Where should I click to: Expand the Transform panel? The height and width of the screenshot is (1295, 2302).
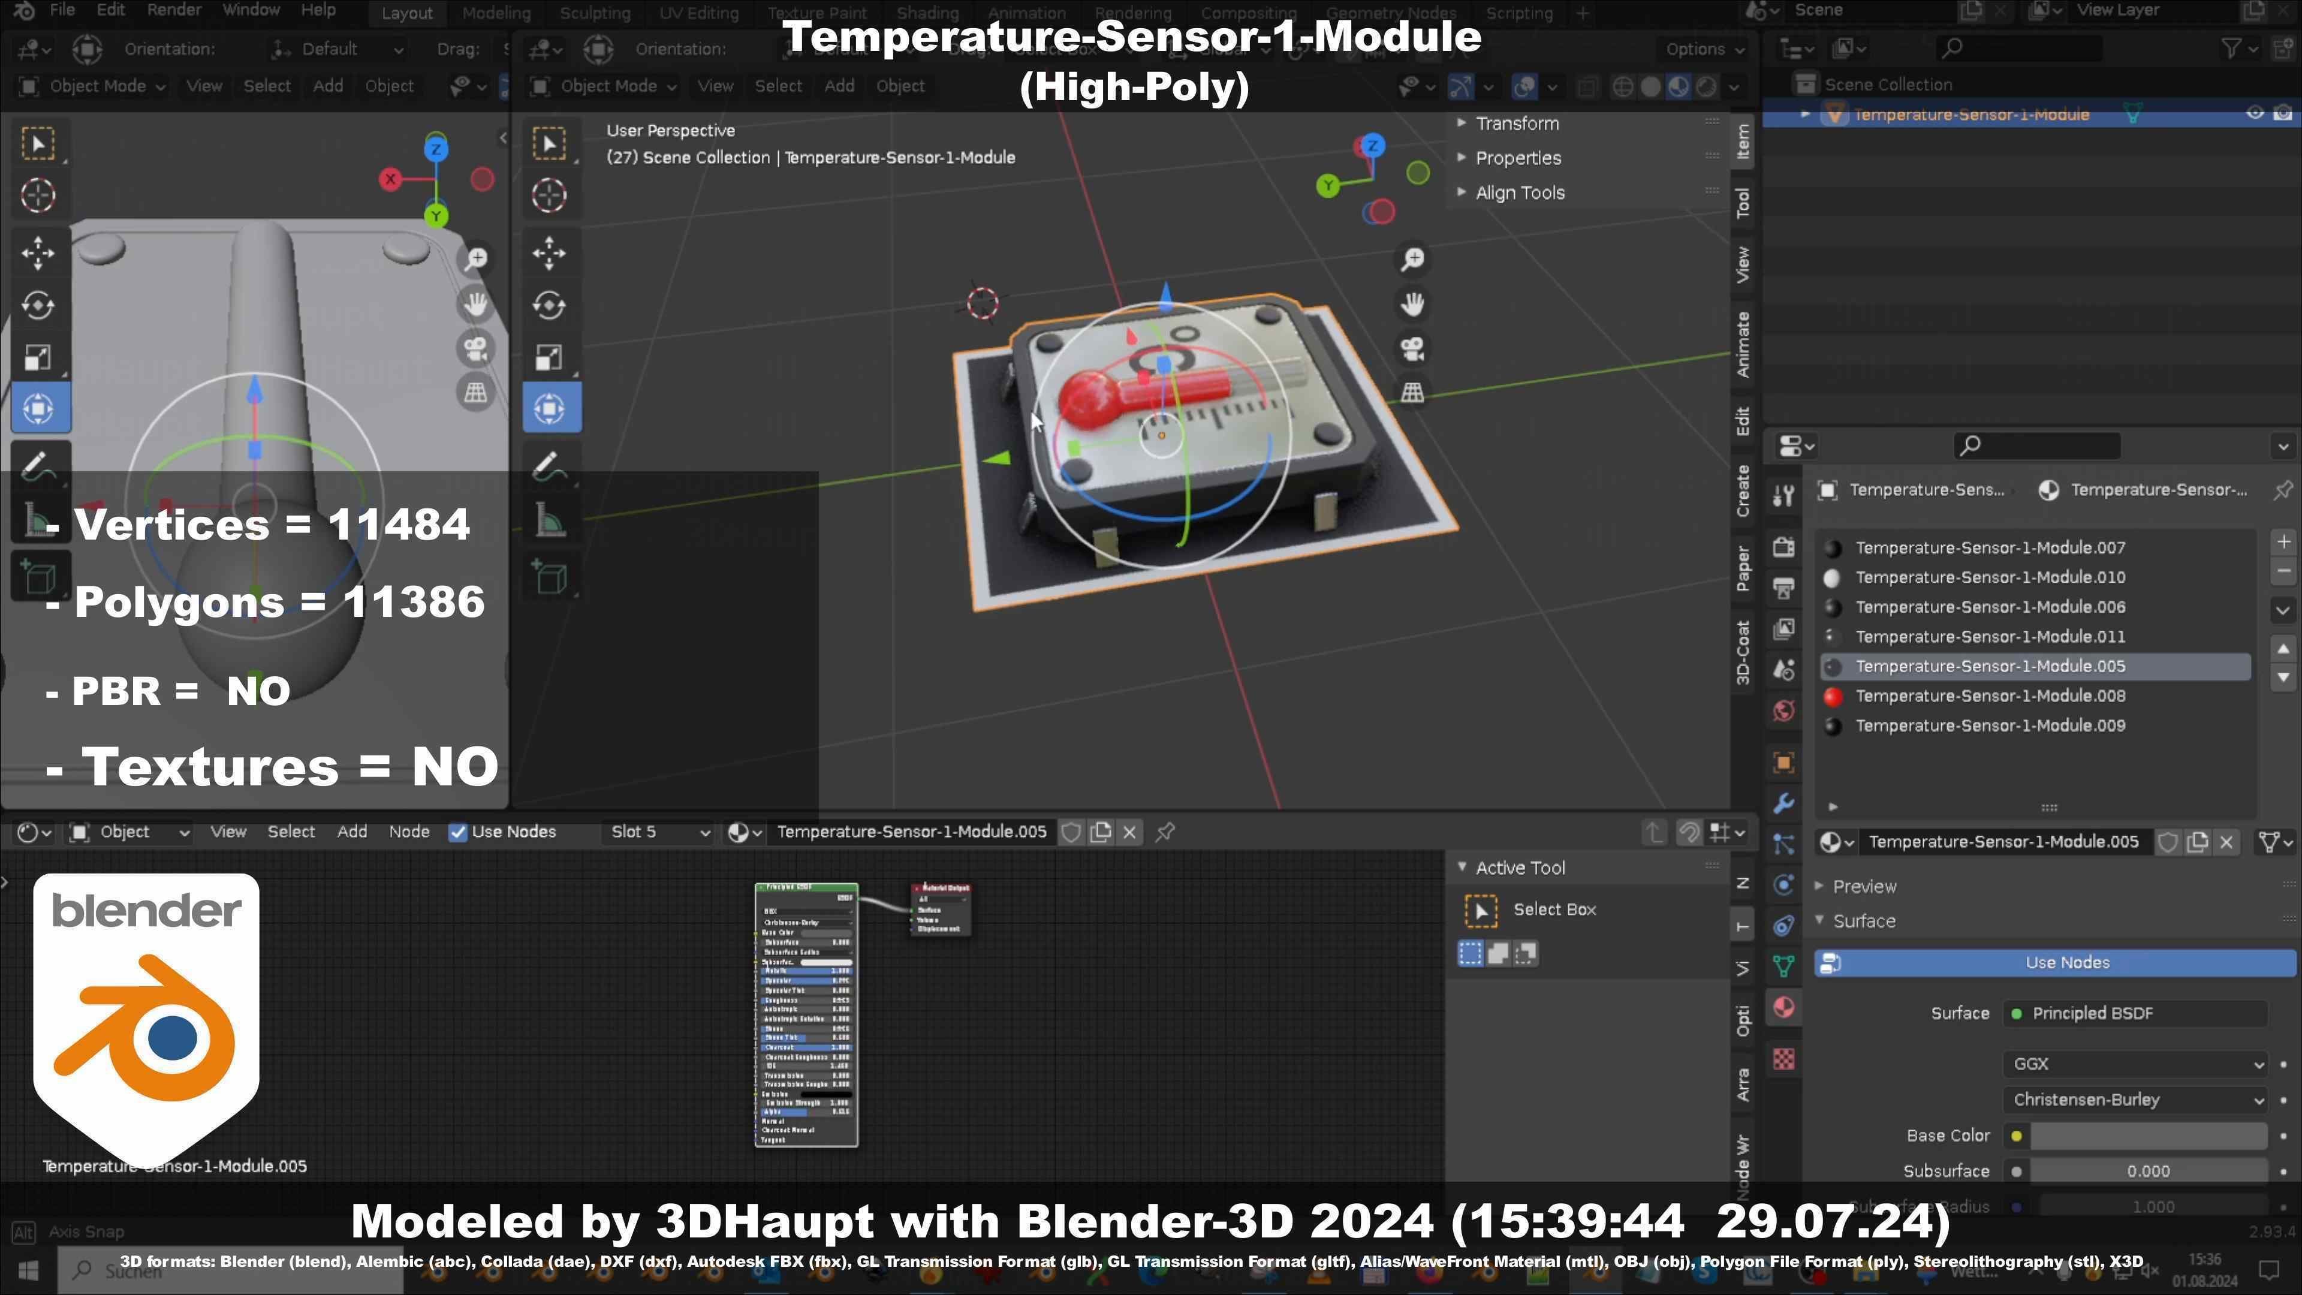1515,124
